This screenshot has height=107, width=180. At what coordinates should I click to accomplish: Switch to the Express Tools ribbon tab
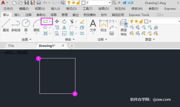tap(139, 15)
